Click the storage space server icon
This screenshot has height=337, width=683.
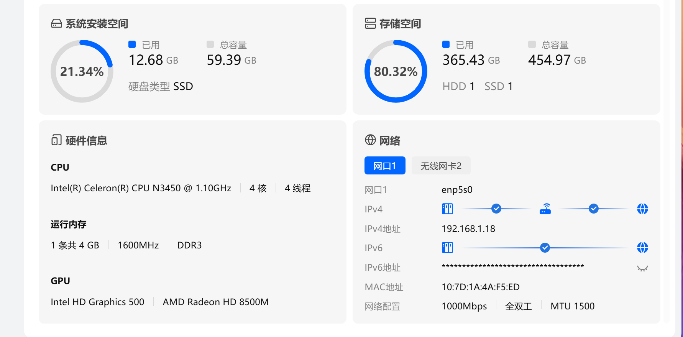coord(370,23)
